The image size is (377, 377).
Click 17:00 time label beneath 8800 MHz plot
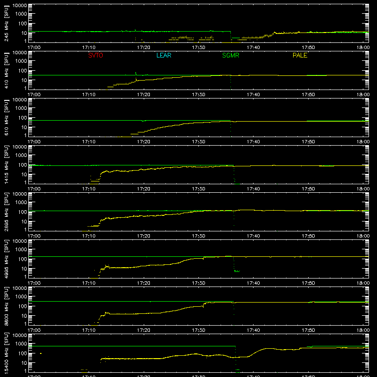point(34,330)
